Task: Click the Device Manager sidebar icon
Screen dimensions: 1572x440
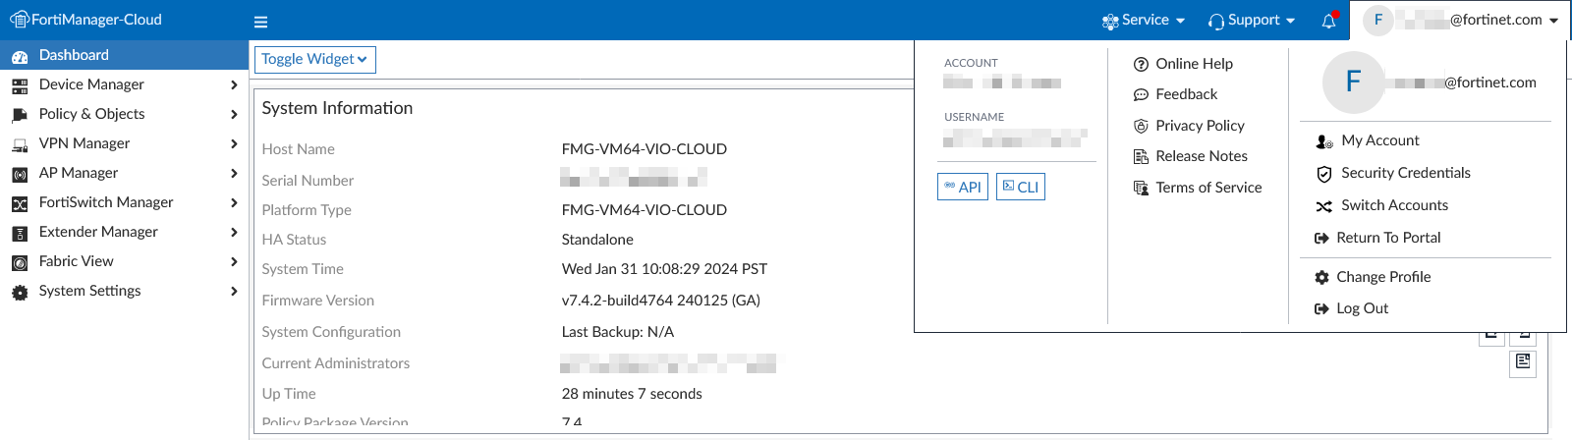Action: click(20, 85)
